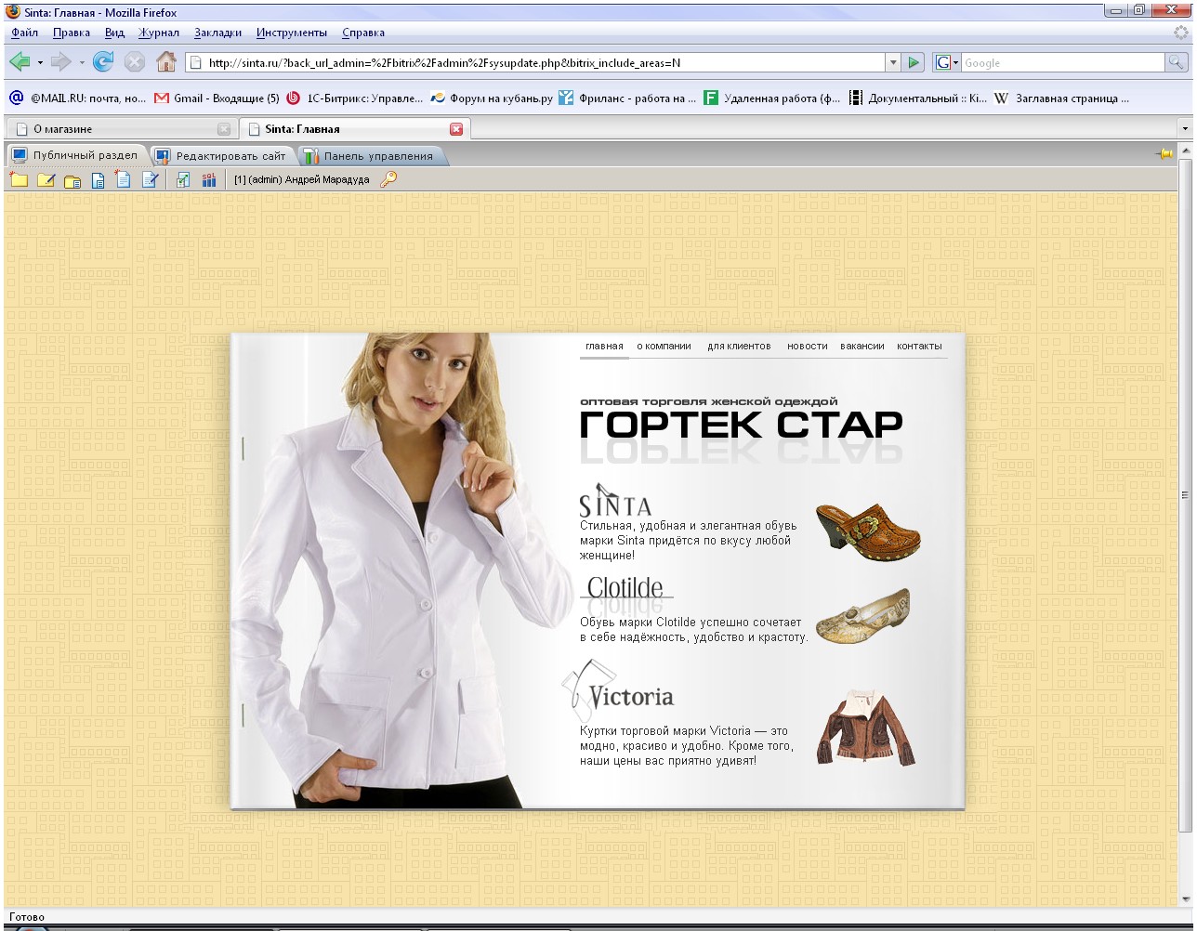Click the key icon beside admin name
Screen dimensions: 1197x931
point(388,179)
